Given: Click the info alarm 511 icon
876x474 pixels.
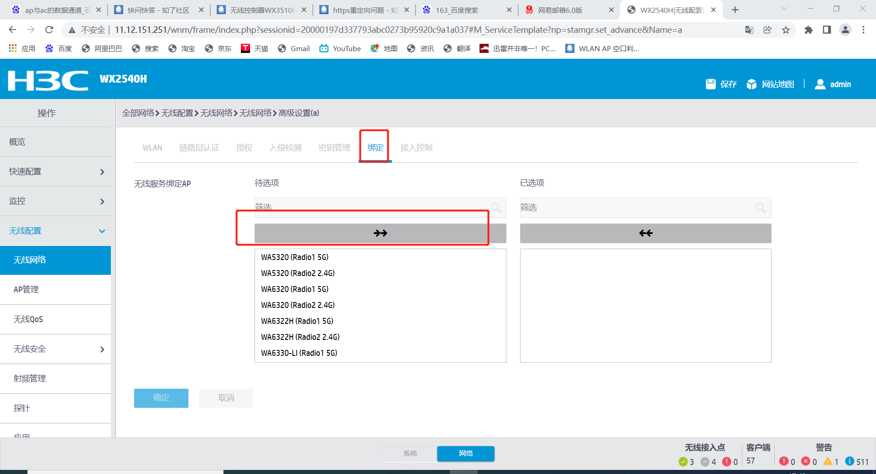Looking at the screenshot, I should (850, 461).
